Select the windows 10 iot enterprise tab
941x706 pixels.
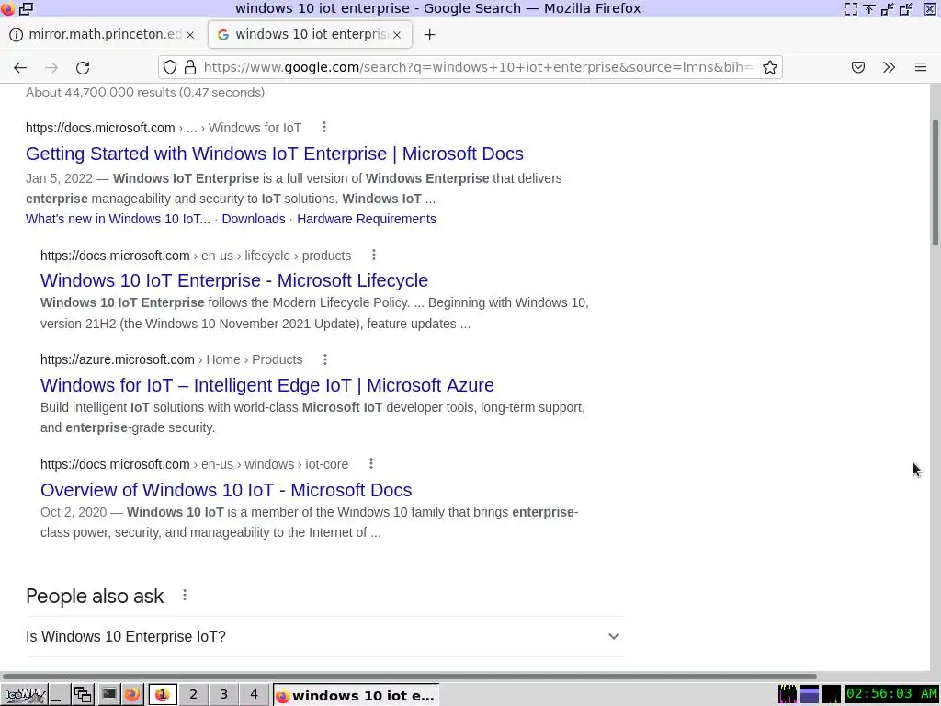[x=311, y=35]
